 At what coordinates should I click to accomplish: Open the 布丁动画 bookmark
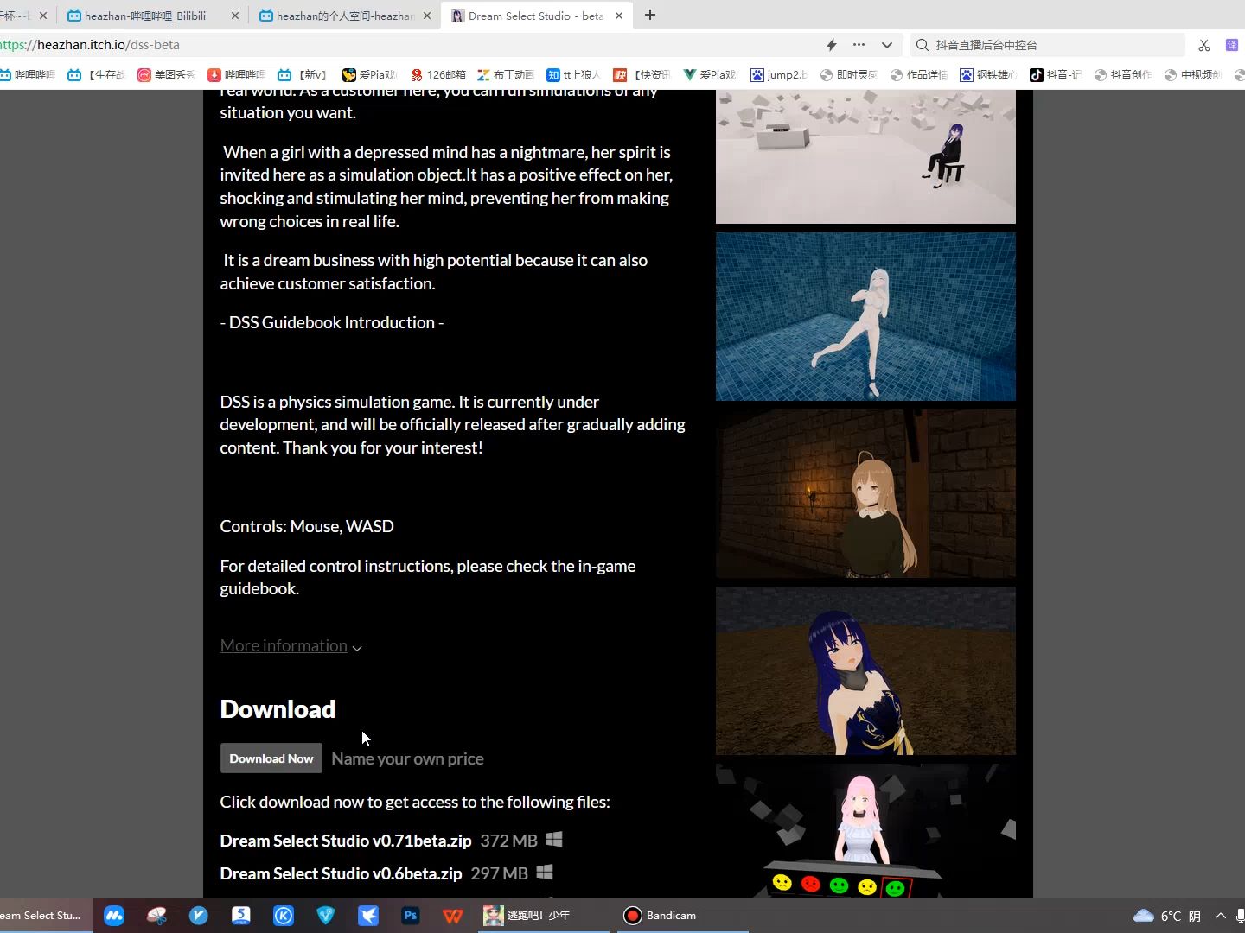tap(507, 75)
